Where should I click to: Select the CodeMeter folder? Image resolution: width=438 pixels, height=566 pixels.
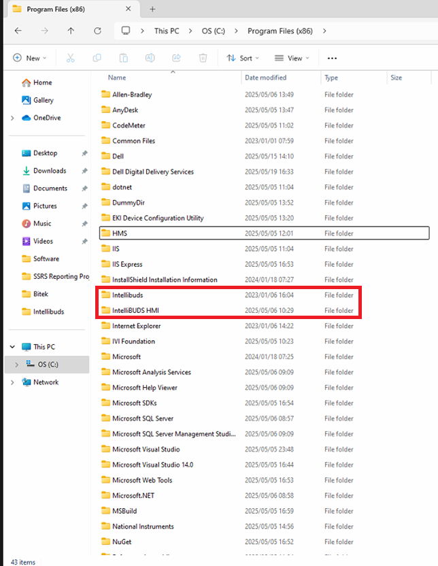(x=264, y=126)
